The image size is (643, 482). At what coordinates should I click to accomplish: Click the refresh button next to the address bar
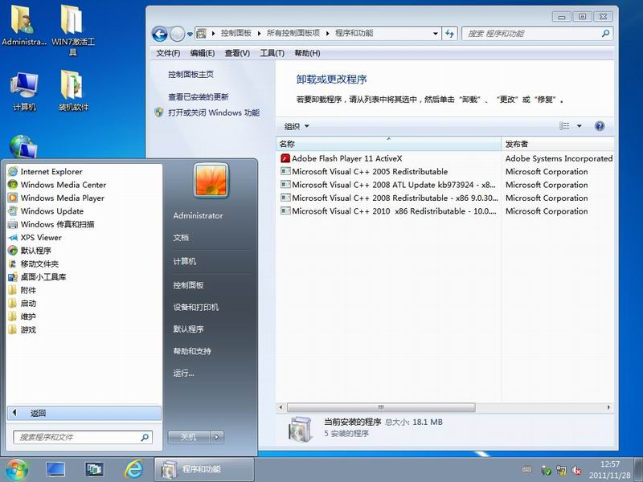pos(450,34)
